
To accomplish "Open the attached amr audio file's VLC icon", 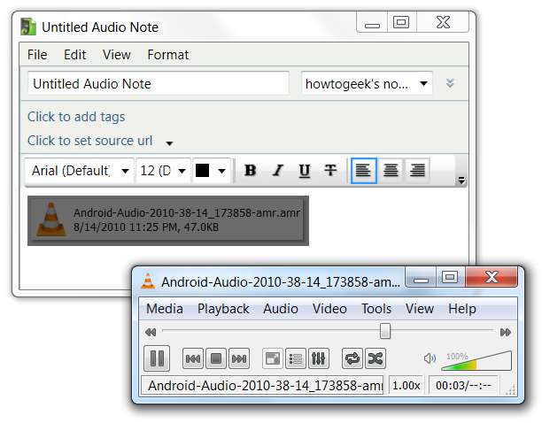I will coord(51,219).
